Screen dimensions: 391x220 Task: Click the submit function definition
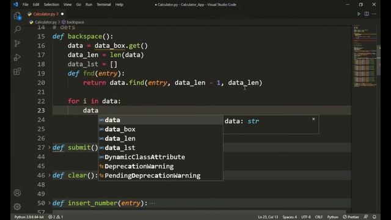[x=79, y=147]
